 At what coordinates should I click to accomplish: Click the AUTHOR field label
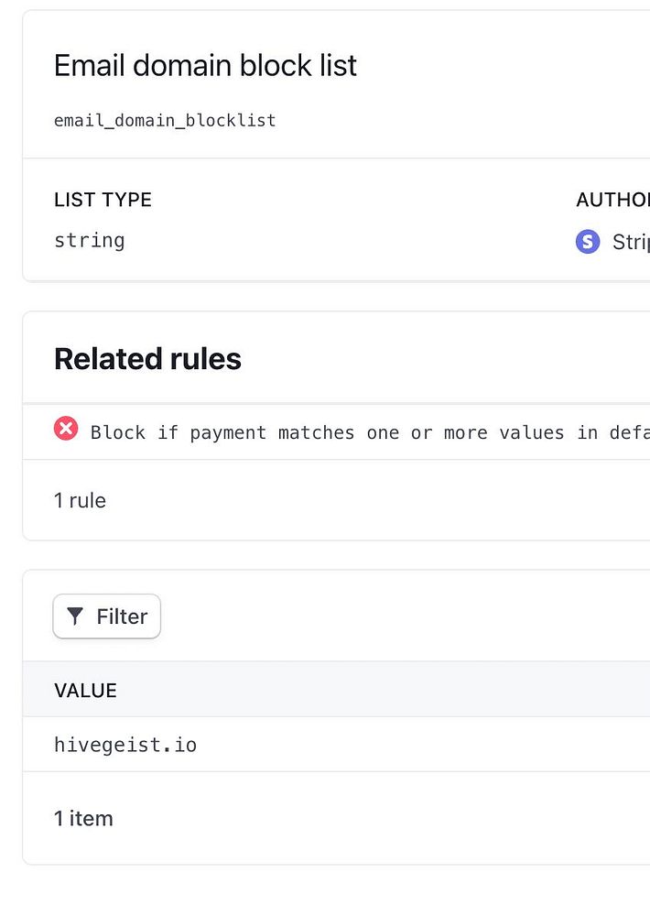click(612, 200)
